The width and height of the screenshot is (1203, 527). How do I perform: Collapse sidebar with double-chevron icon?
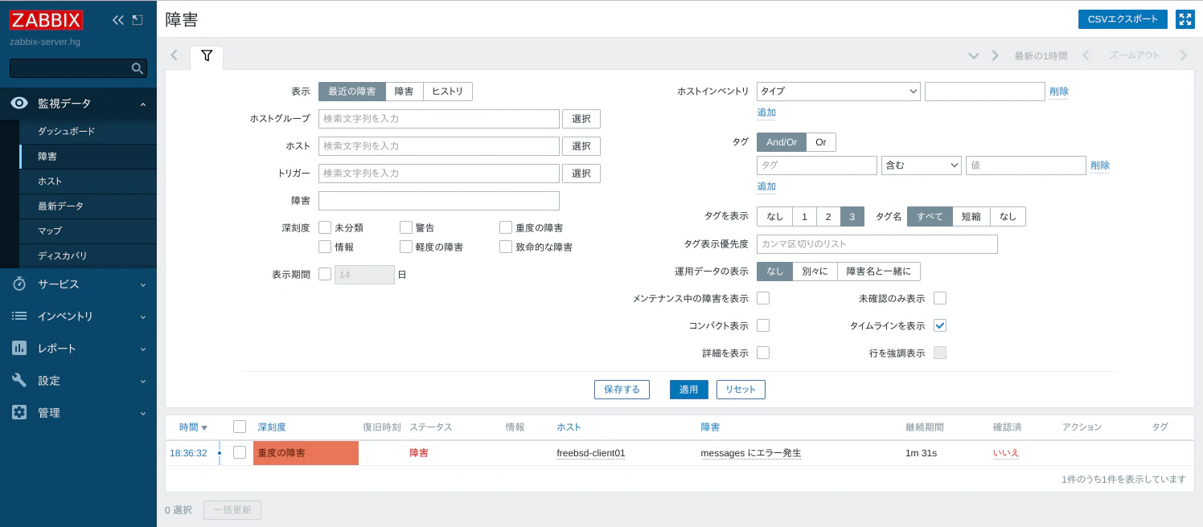(118, 20)
